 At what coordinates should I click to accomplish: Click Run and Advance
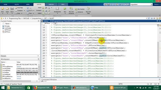(71, 10)
